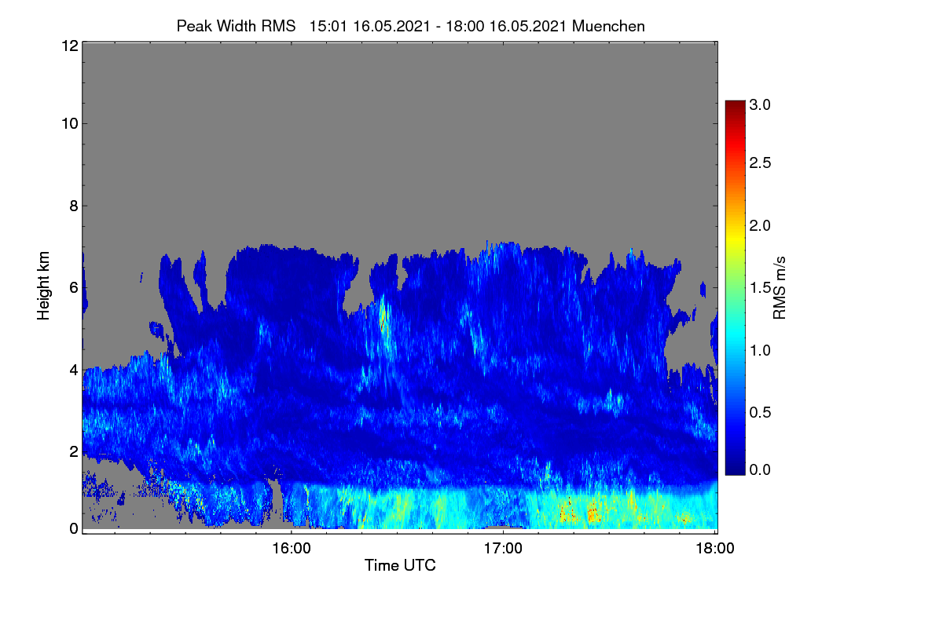The width and height of the screenshot is (943, 628).
Task: Click the height tick label 0 on y-axis
Action: click(x=73, y=529)
